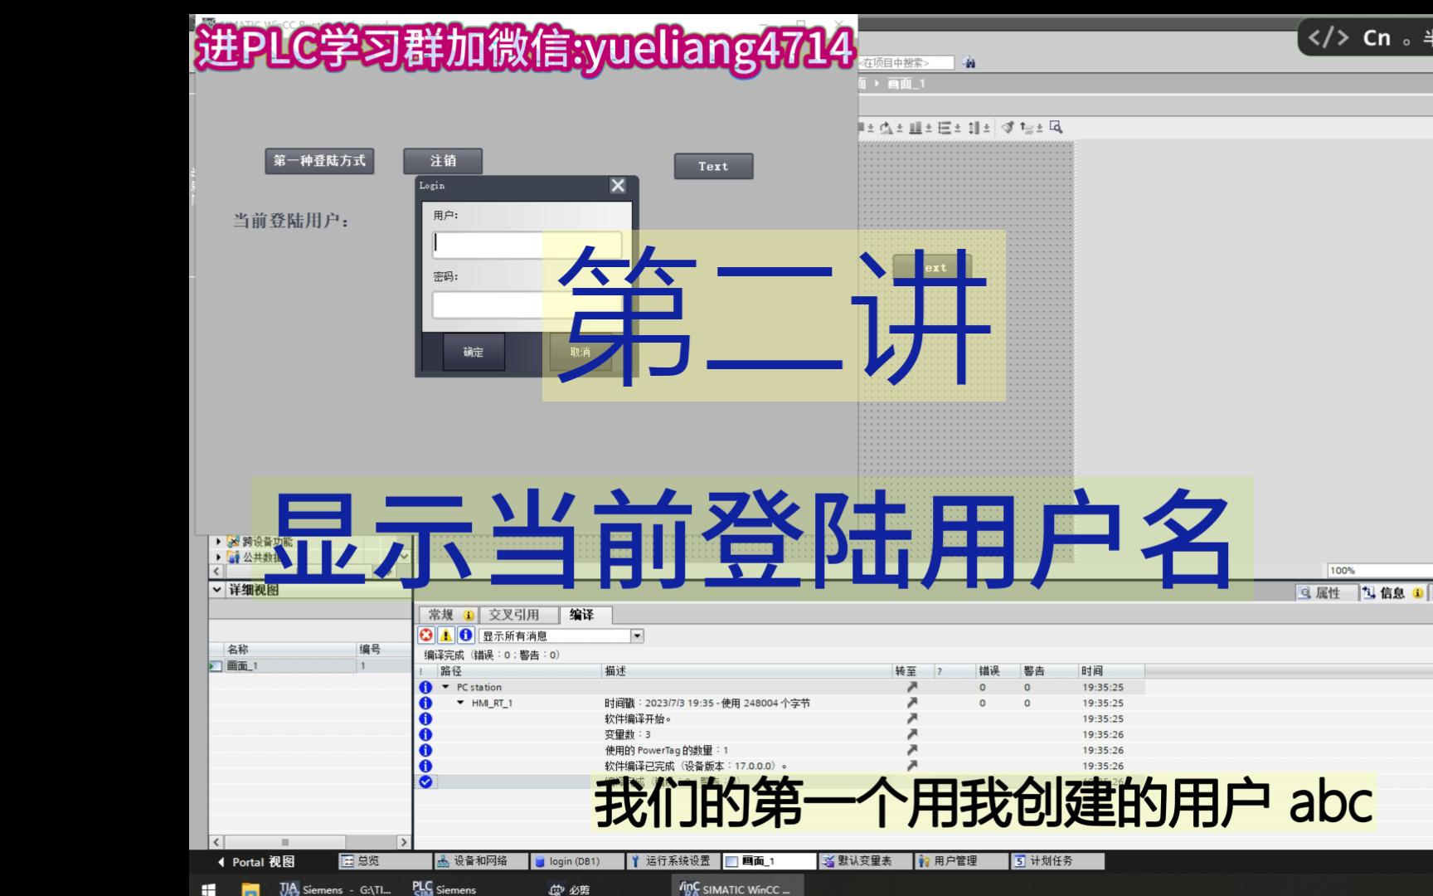This screenshot has height=896, width=1433.
Task: Click the 注销 logout button
Action: tap(443, 161)
